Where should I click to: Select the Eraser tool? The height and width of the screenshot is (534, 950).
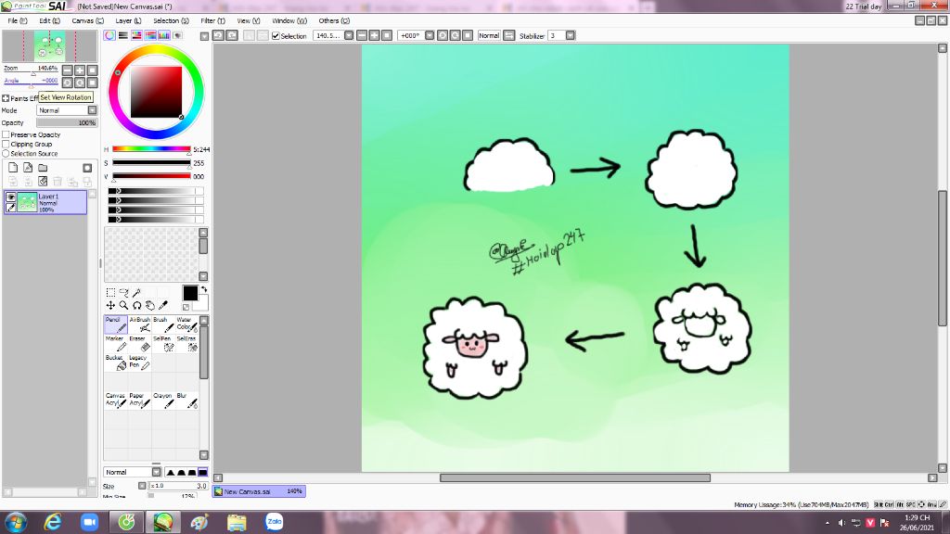139,343
